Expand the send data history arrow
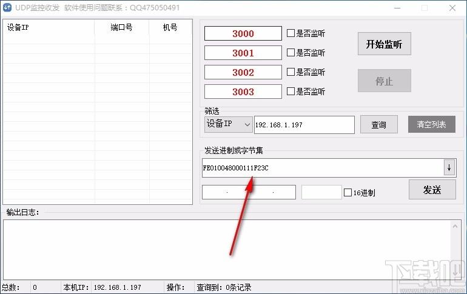 [x=449, y=168]
